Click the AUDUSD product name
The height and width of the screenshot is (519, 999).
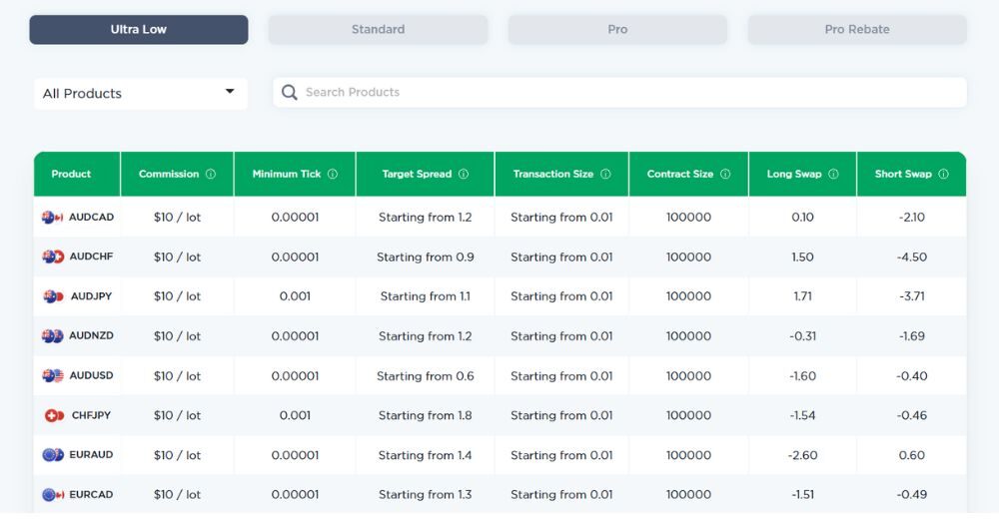point(91,376)
